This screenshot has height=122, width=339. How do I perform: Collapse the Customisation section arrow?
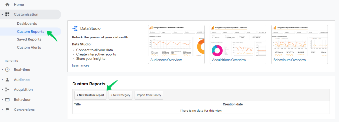2,14
